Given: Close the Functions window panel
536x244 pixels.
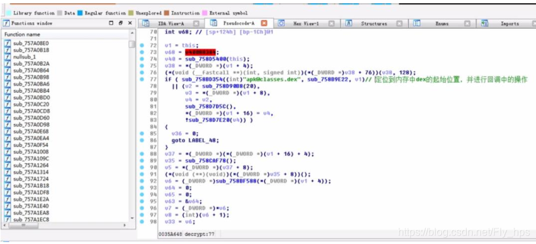Looking at the screenshot, I should coord(130,23).
